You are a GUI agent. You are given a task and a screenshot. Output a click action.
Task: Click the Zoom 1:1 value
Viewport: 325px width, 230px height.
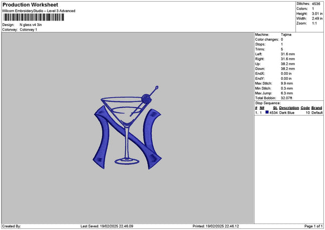click(314, 23)
